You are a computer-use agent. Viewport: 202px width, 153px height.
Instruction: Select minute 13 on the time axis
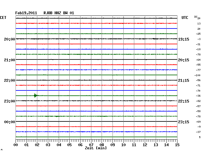point(156,145)
